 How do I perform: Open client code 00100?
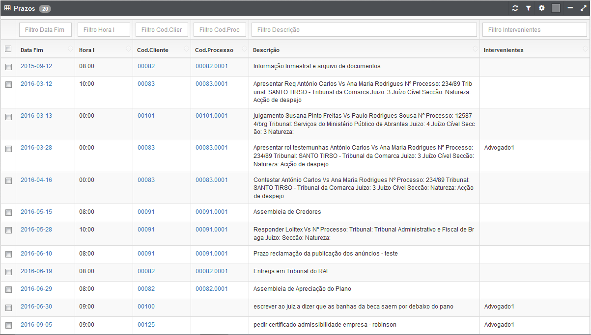(x=146, y=307)
